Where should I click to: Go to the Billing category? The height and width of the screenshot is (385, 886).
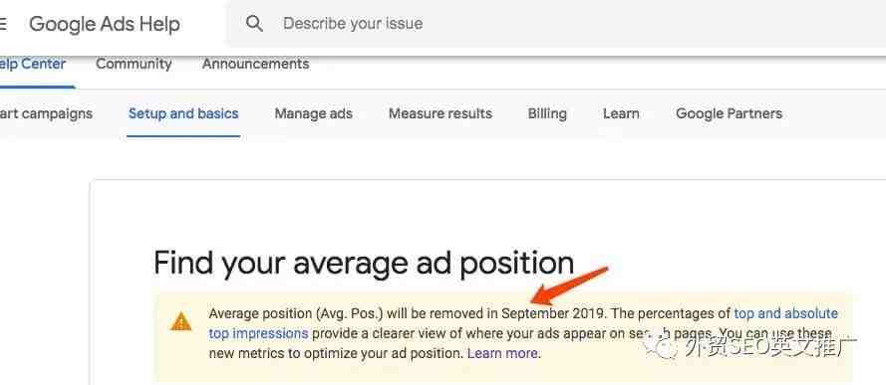[547, 113]
